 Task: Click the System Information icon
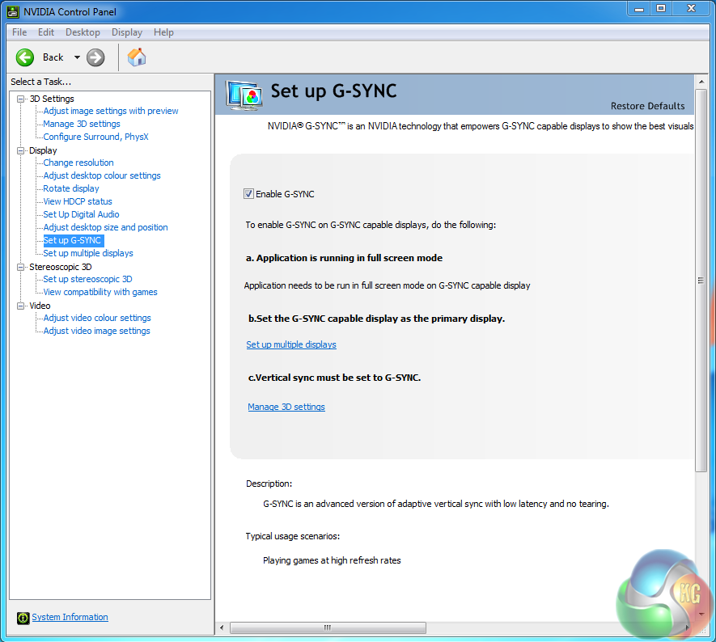click(23, 618)
